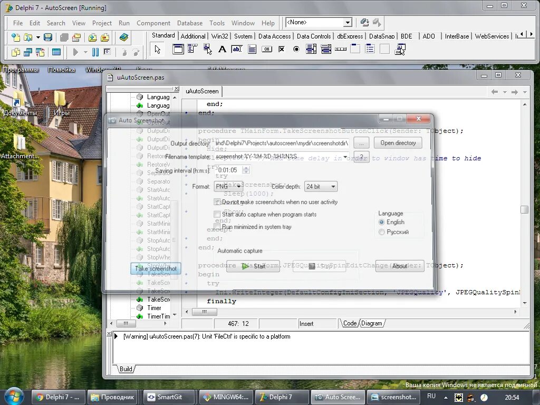Switch to the Additional palette tab
The image size is (540, 405).
click(x=193, y=36)
